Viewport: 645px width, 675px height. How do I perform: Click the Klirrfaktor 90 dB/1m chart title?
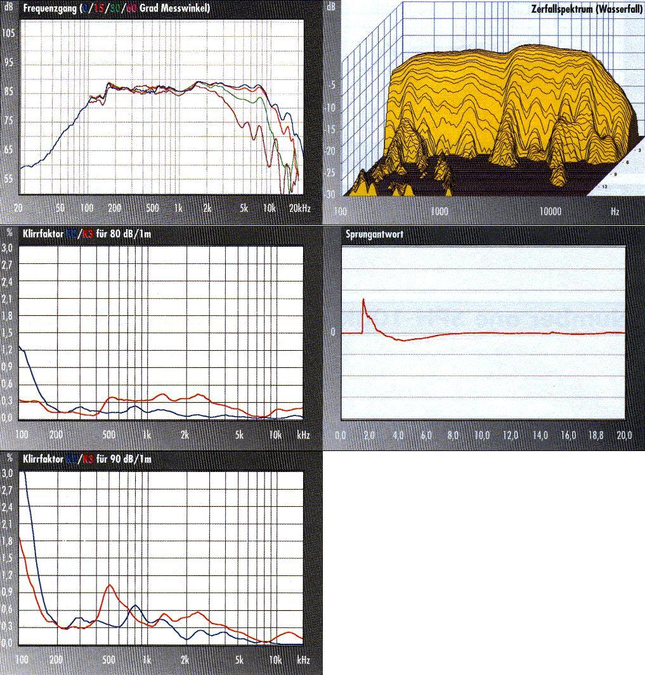tap(87, 459)
